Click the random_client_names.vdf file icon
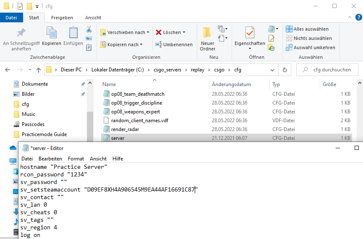This screenshot has width=363, height=239. (x=106, y=120)
